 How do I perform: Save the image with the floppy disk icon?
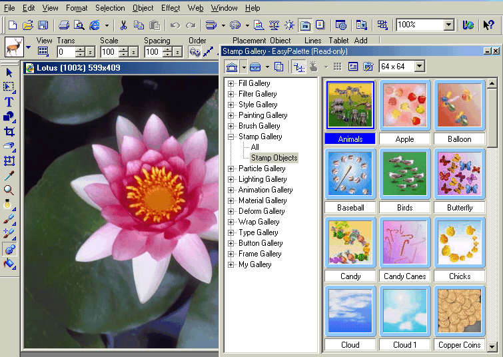(43, 25)
